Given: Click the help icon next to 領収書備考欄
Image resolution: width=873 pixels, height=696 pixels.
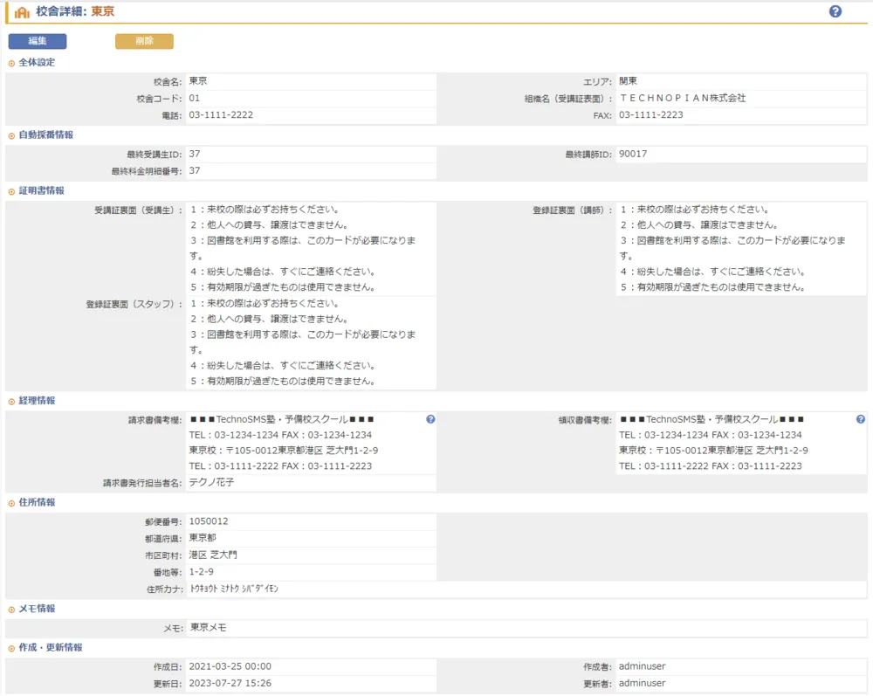Looking at the screenshot, I should click(860, 419).
